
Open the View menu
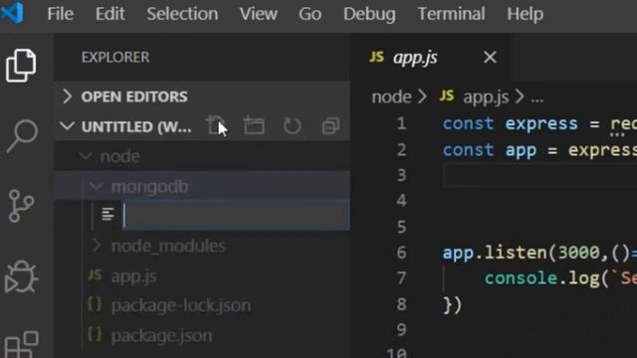(259, 14)
